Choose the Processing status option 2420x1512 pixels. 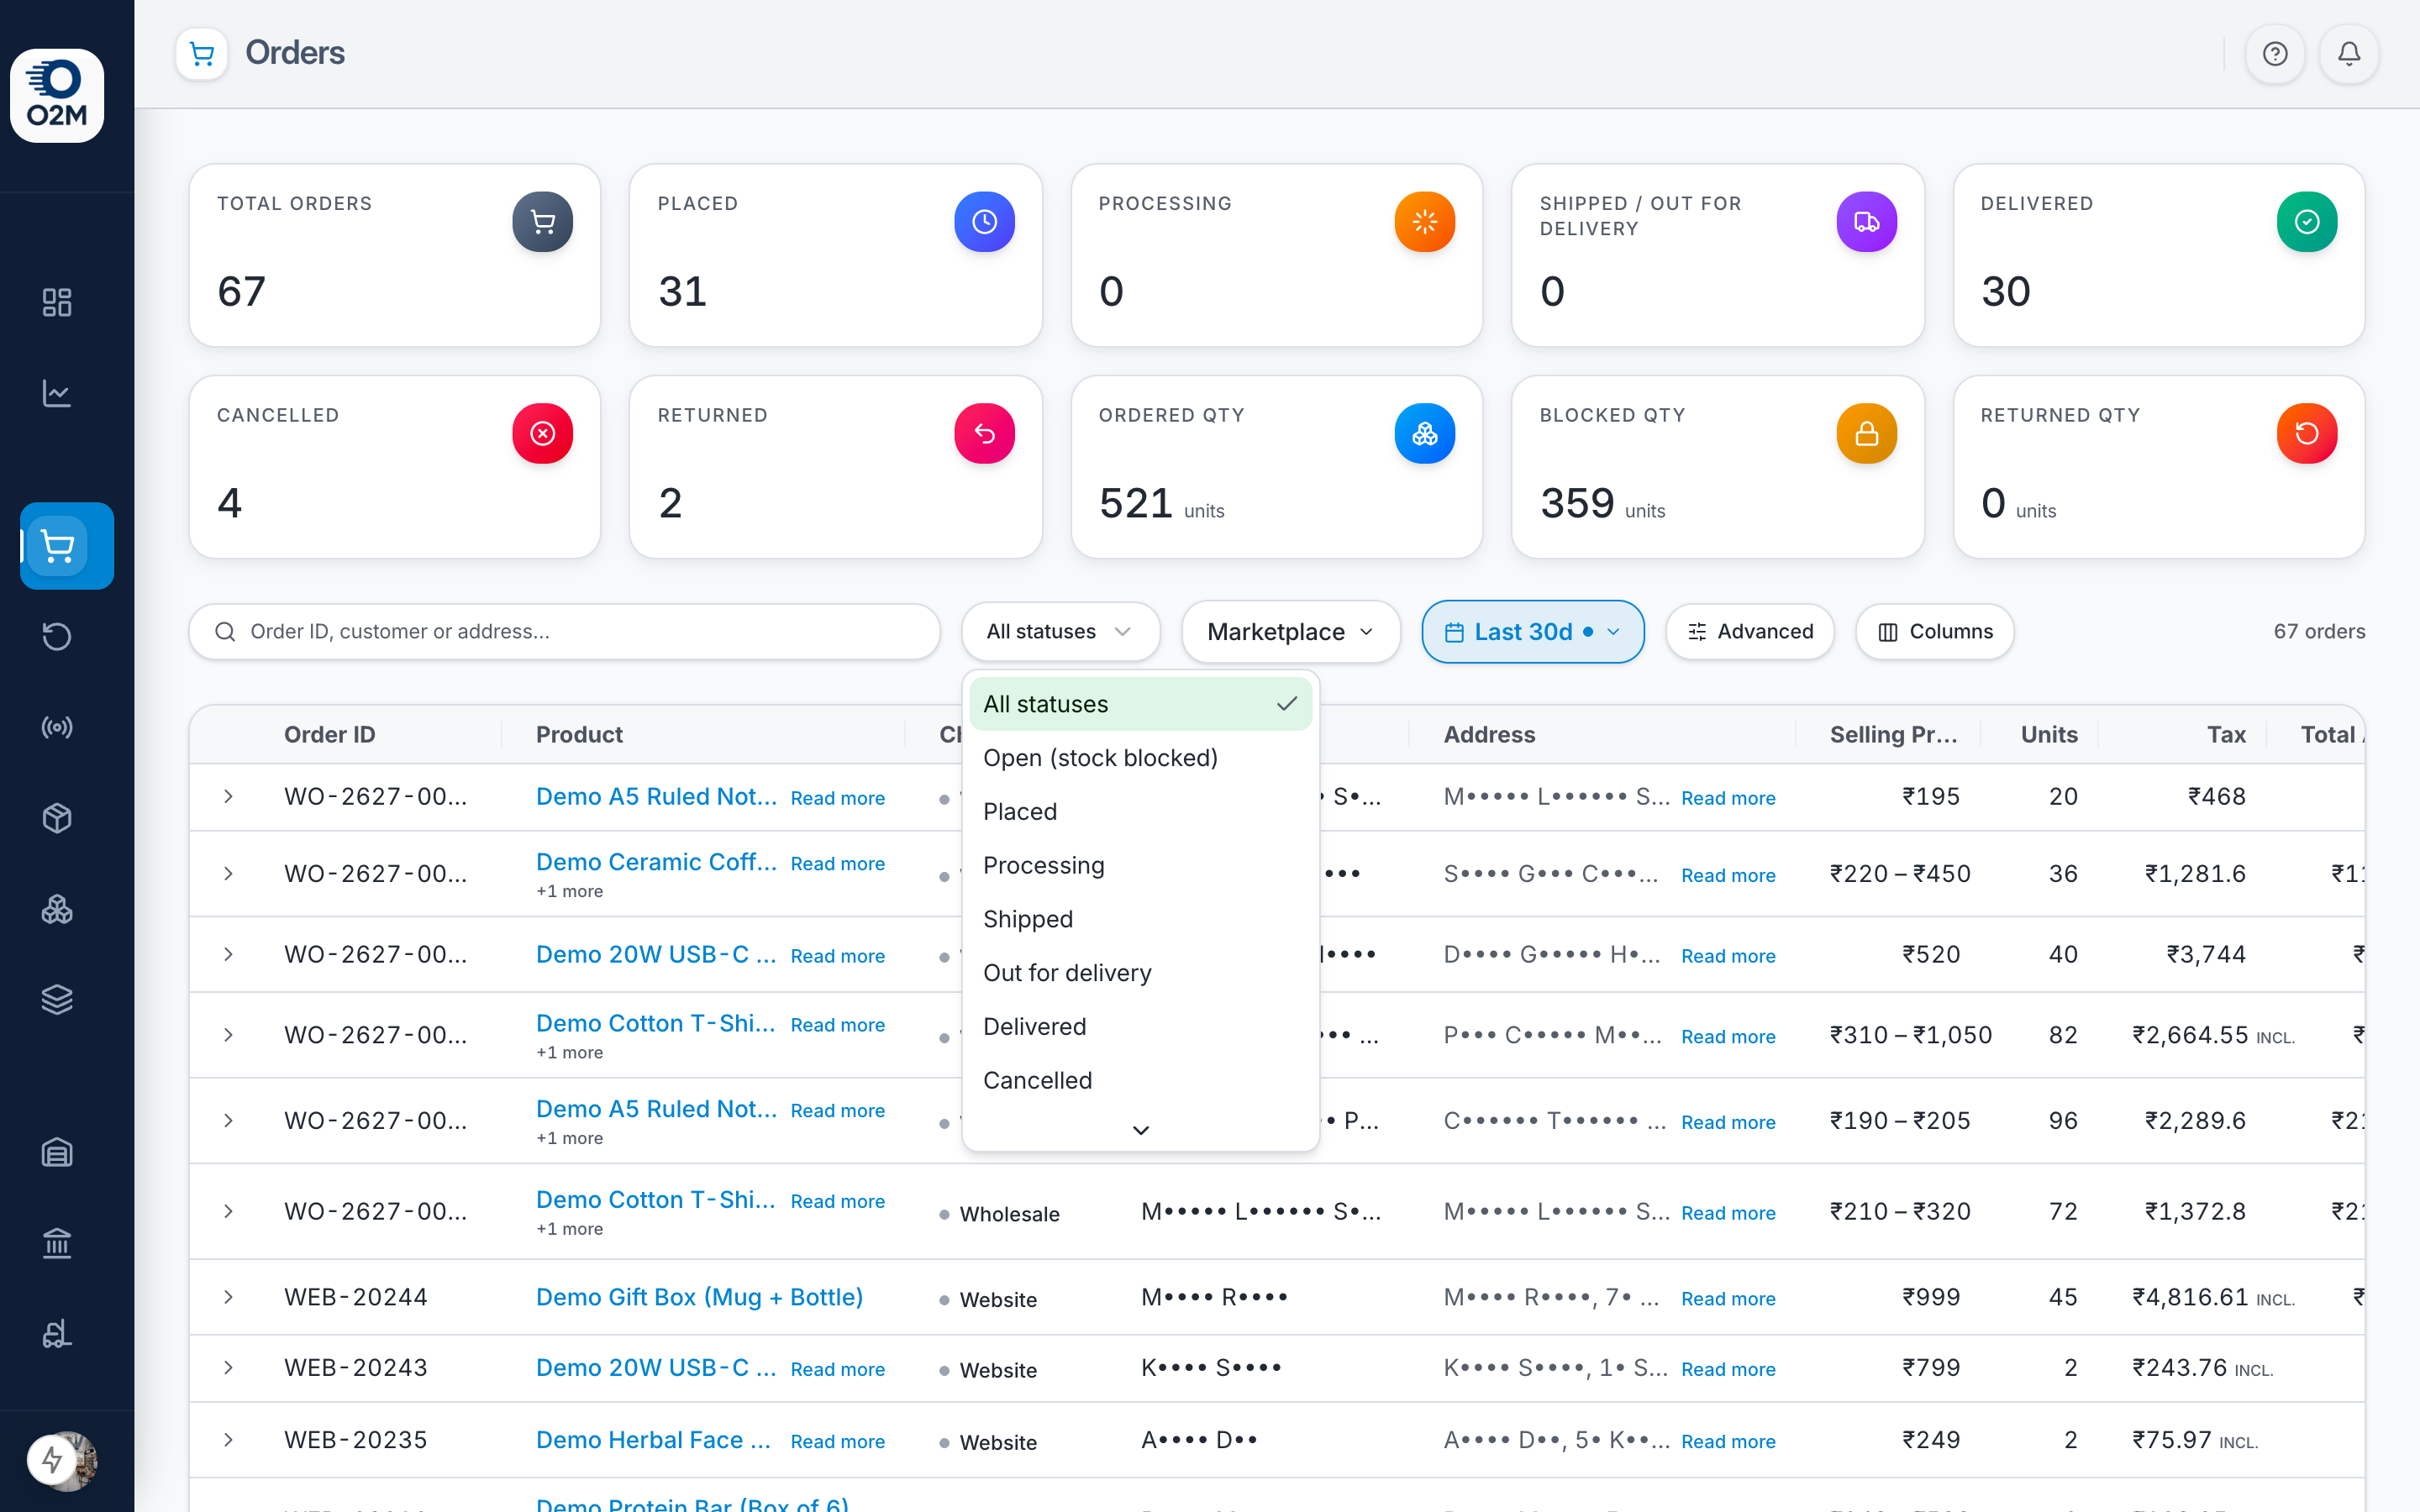pyautogui.click(x=1141, y=866)
